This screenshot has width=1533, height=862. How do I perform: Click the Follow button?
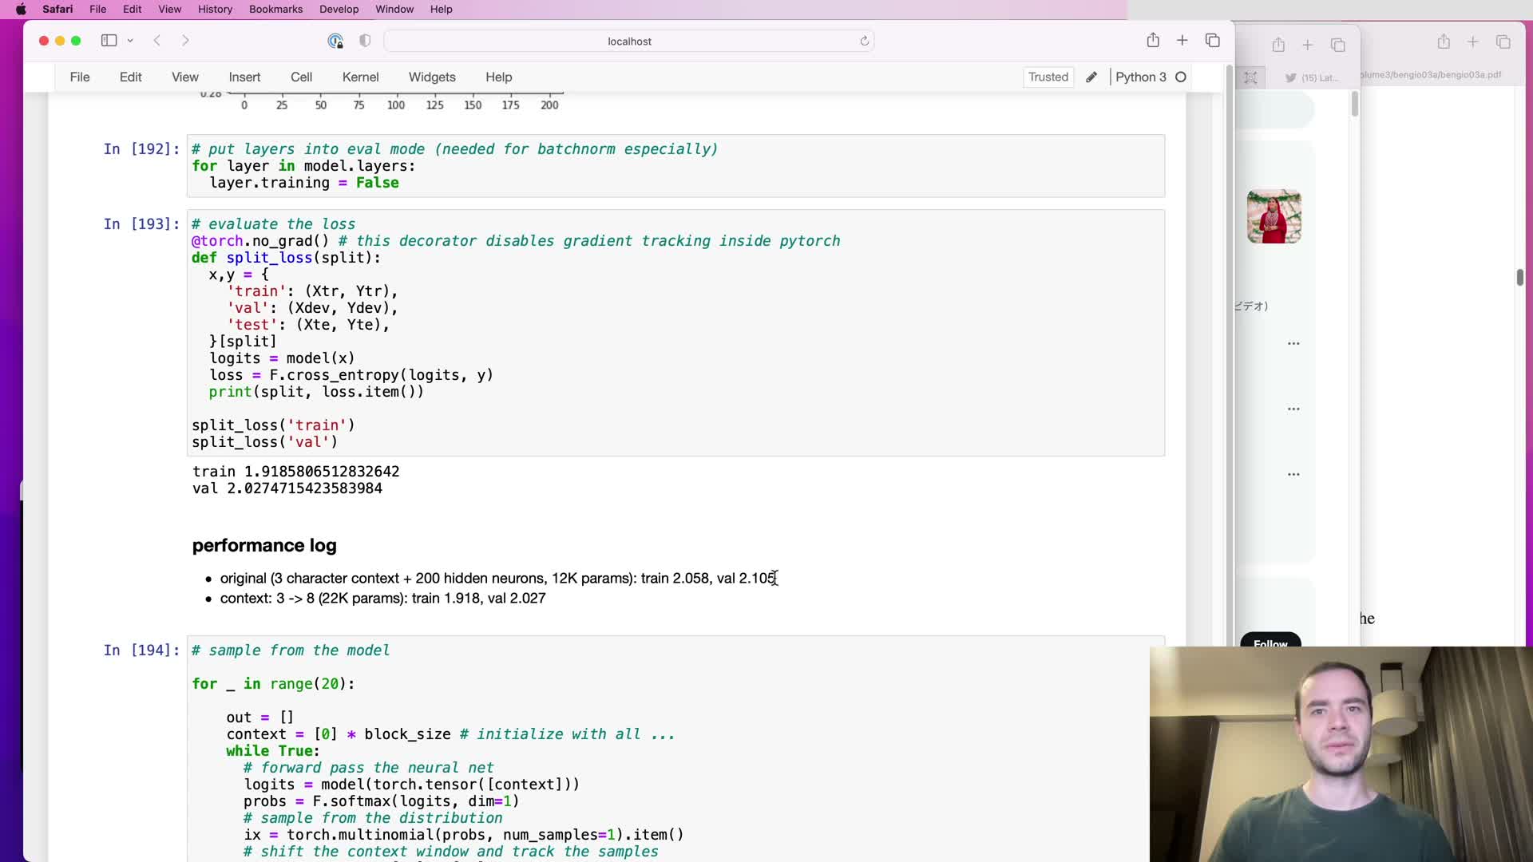(x=1270, y=641)
